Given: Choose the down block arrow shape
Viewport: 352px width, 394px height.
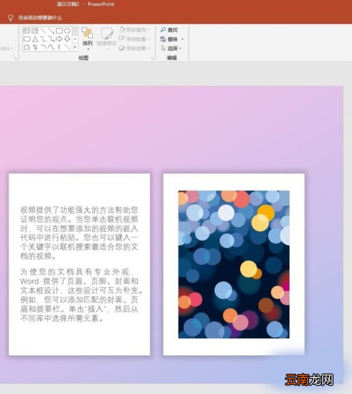Looking at the screenshot, I should coord(67,39).
